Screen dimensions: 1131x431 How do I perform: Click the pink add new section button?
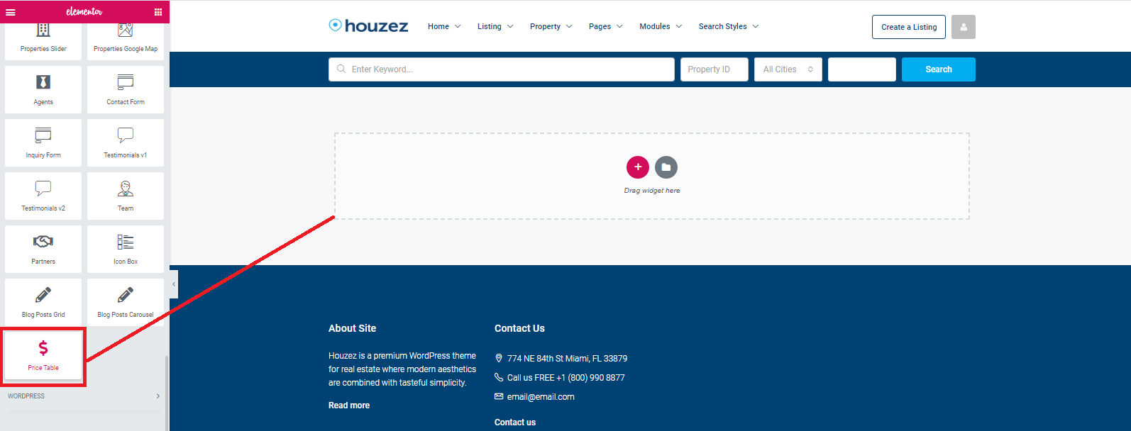(638, 167)
